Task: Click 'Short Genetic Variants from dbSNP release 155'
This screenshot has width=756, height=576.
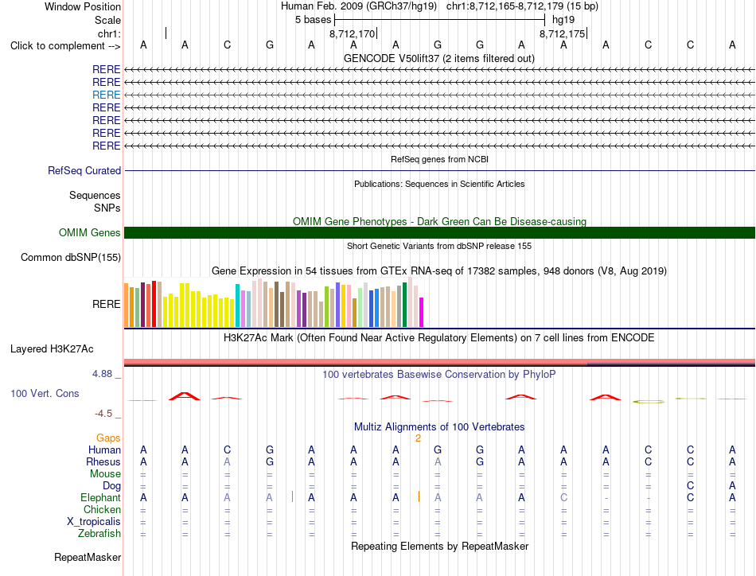Action: tap(439, 246)
